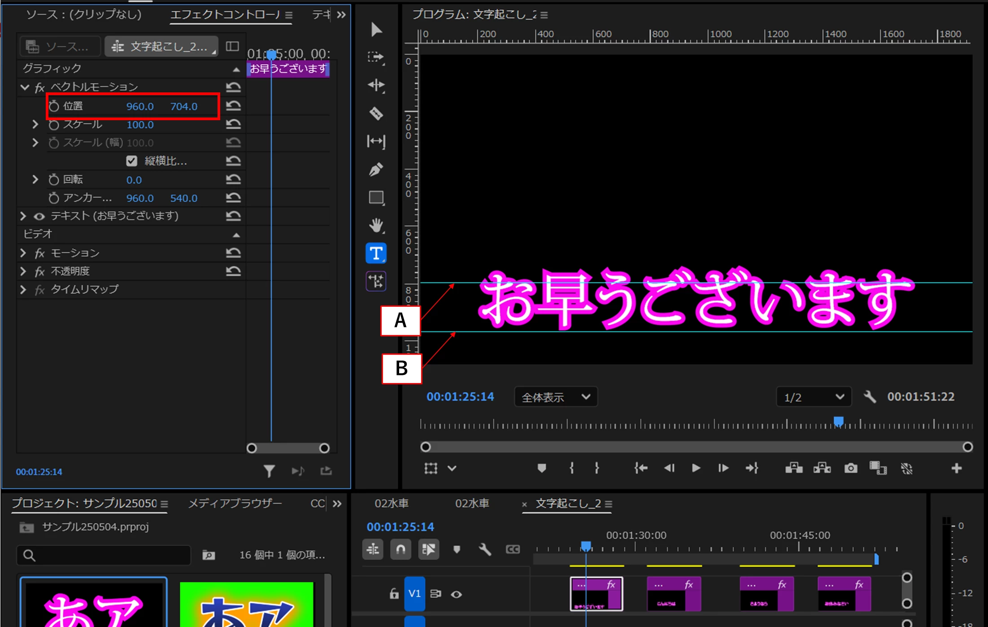Toggle the aspect ratio lock checkbox
988x627 pixels.
click(x=131, y=161)
